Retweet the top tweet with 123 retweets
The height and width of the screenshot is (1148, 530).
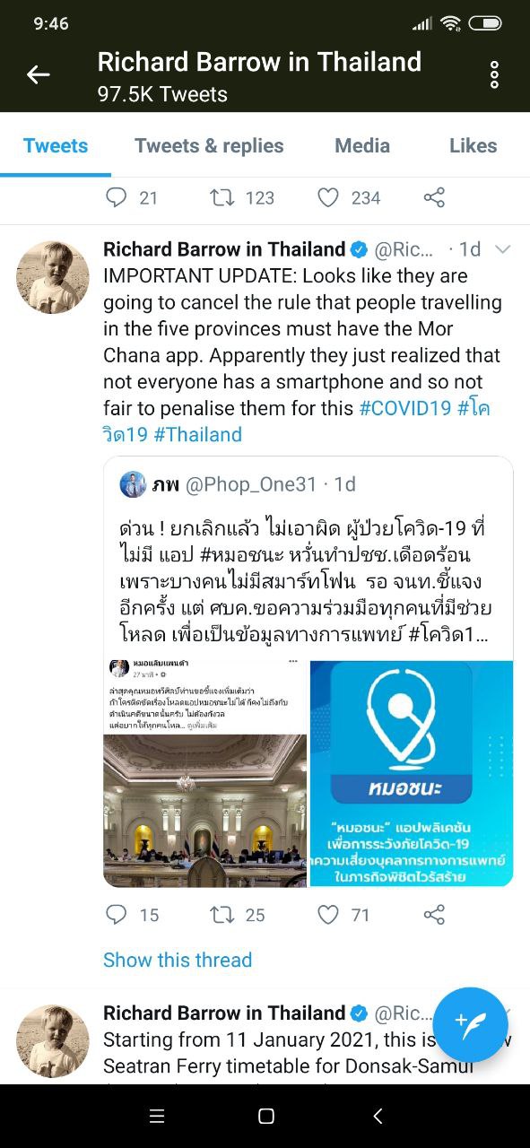click(x=222, y=197)
